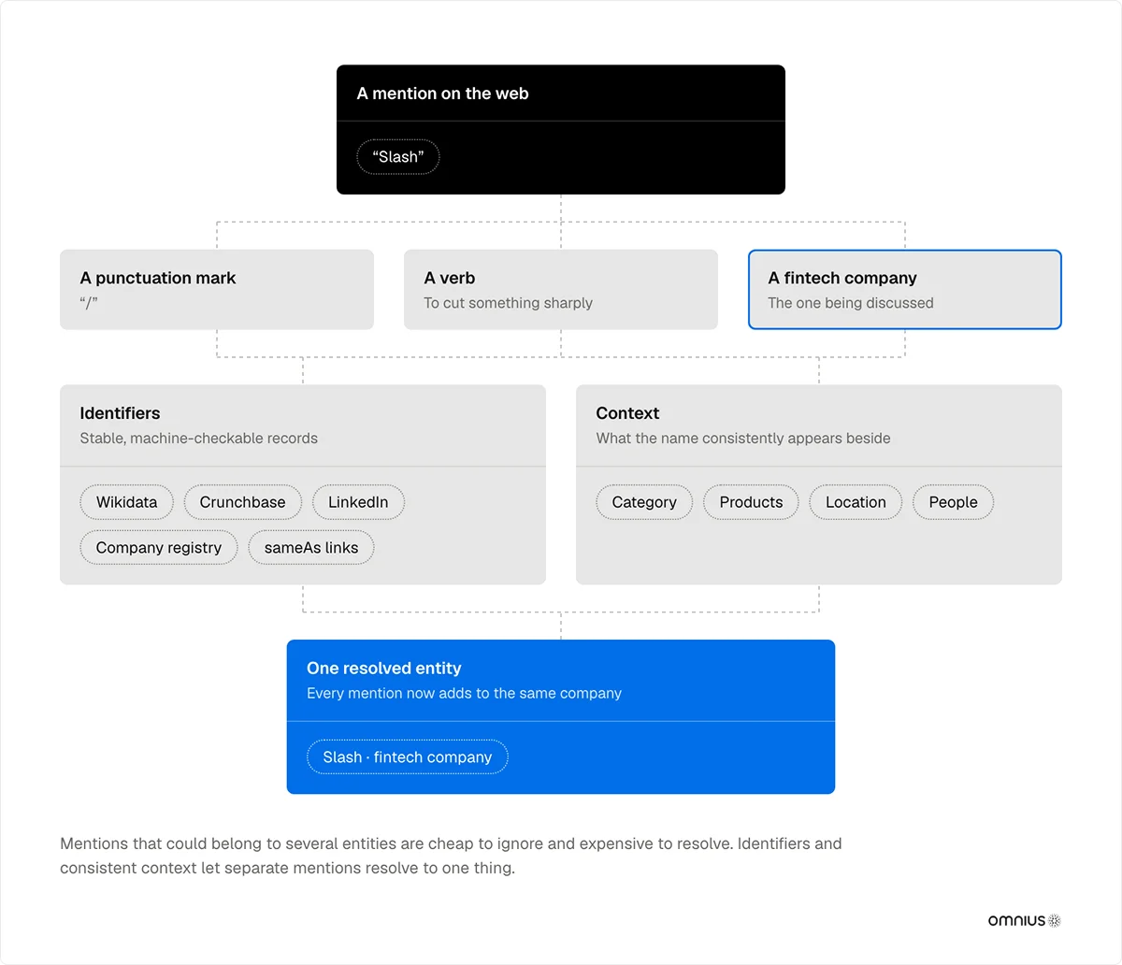Click "The one being discussed" subtitle
The image size is (1122, 965).
point(851,303)
